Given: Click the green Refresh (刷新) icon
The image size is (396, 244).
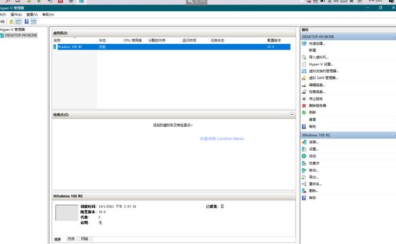Looking at the screenshot, I should click(304, 112).
